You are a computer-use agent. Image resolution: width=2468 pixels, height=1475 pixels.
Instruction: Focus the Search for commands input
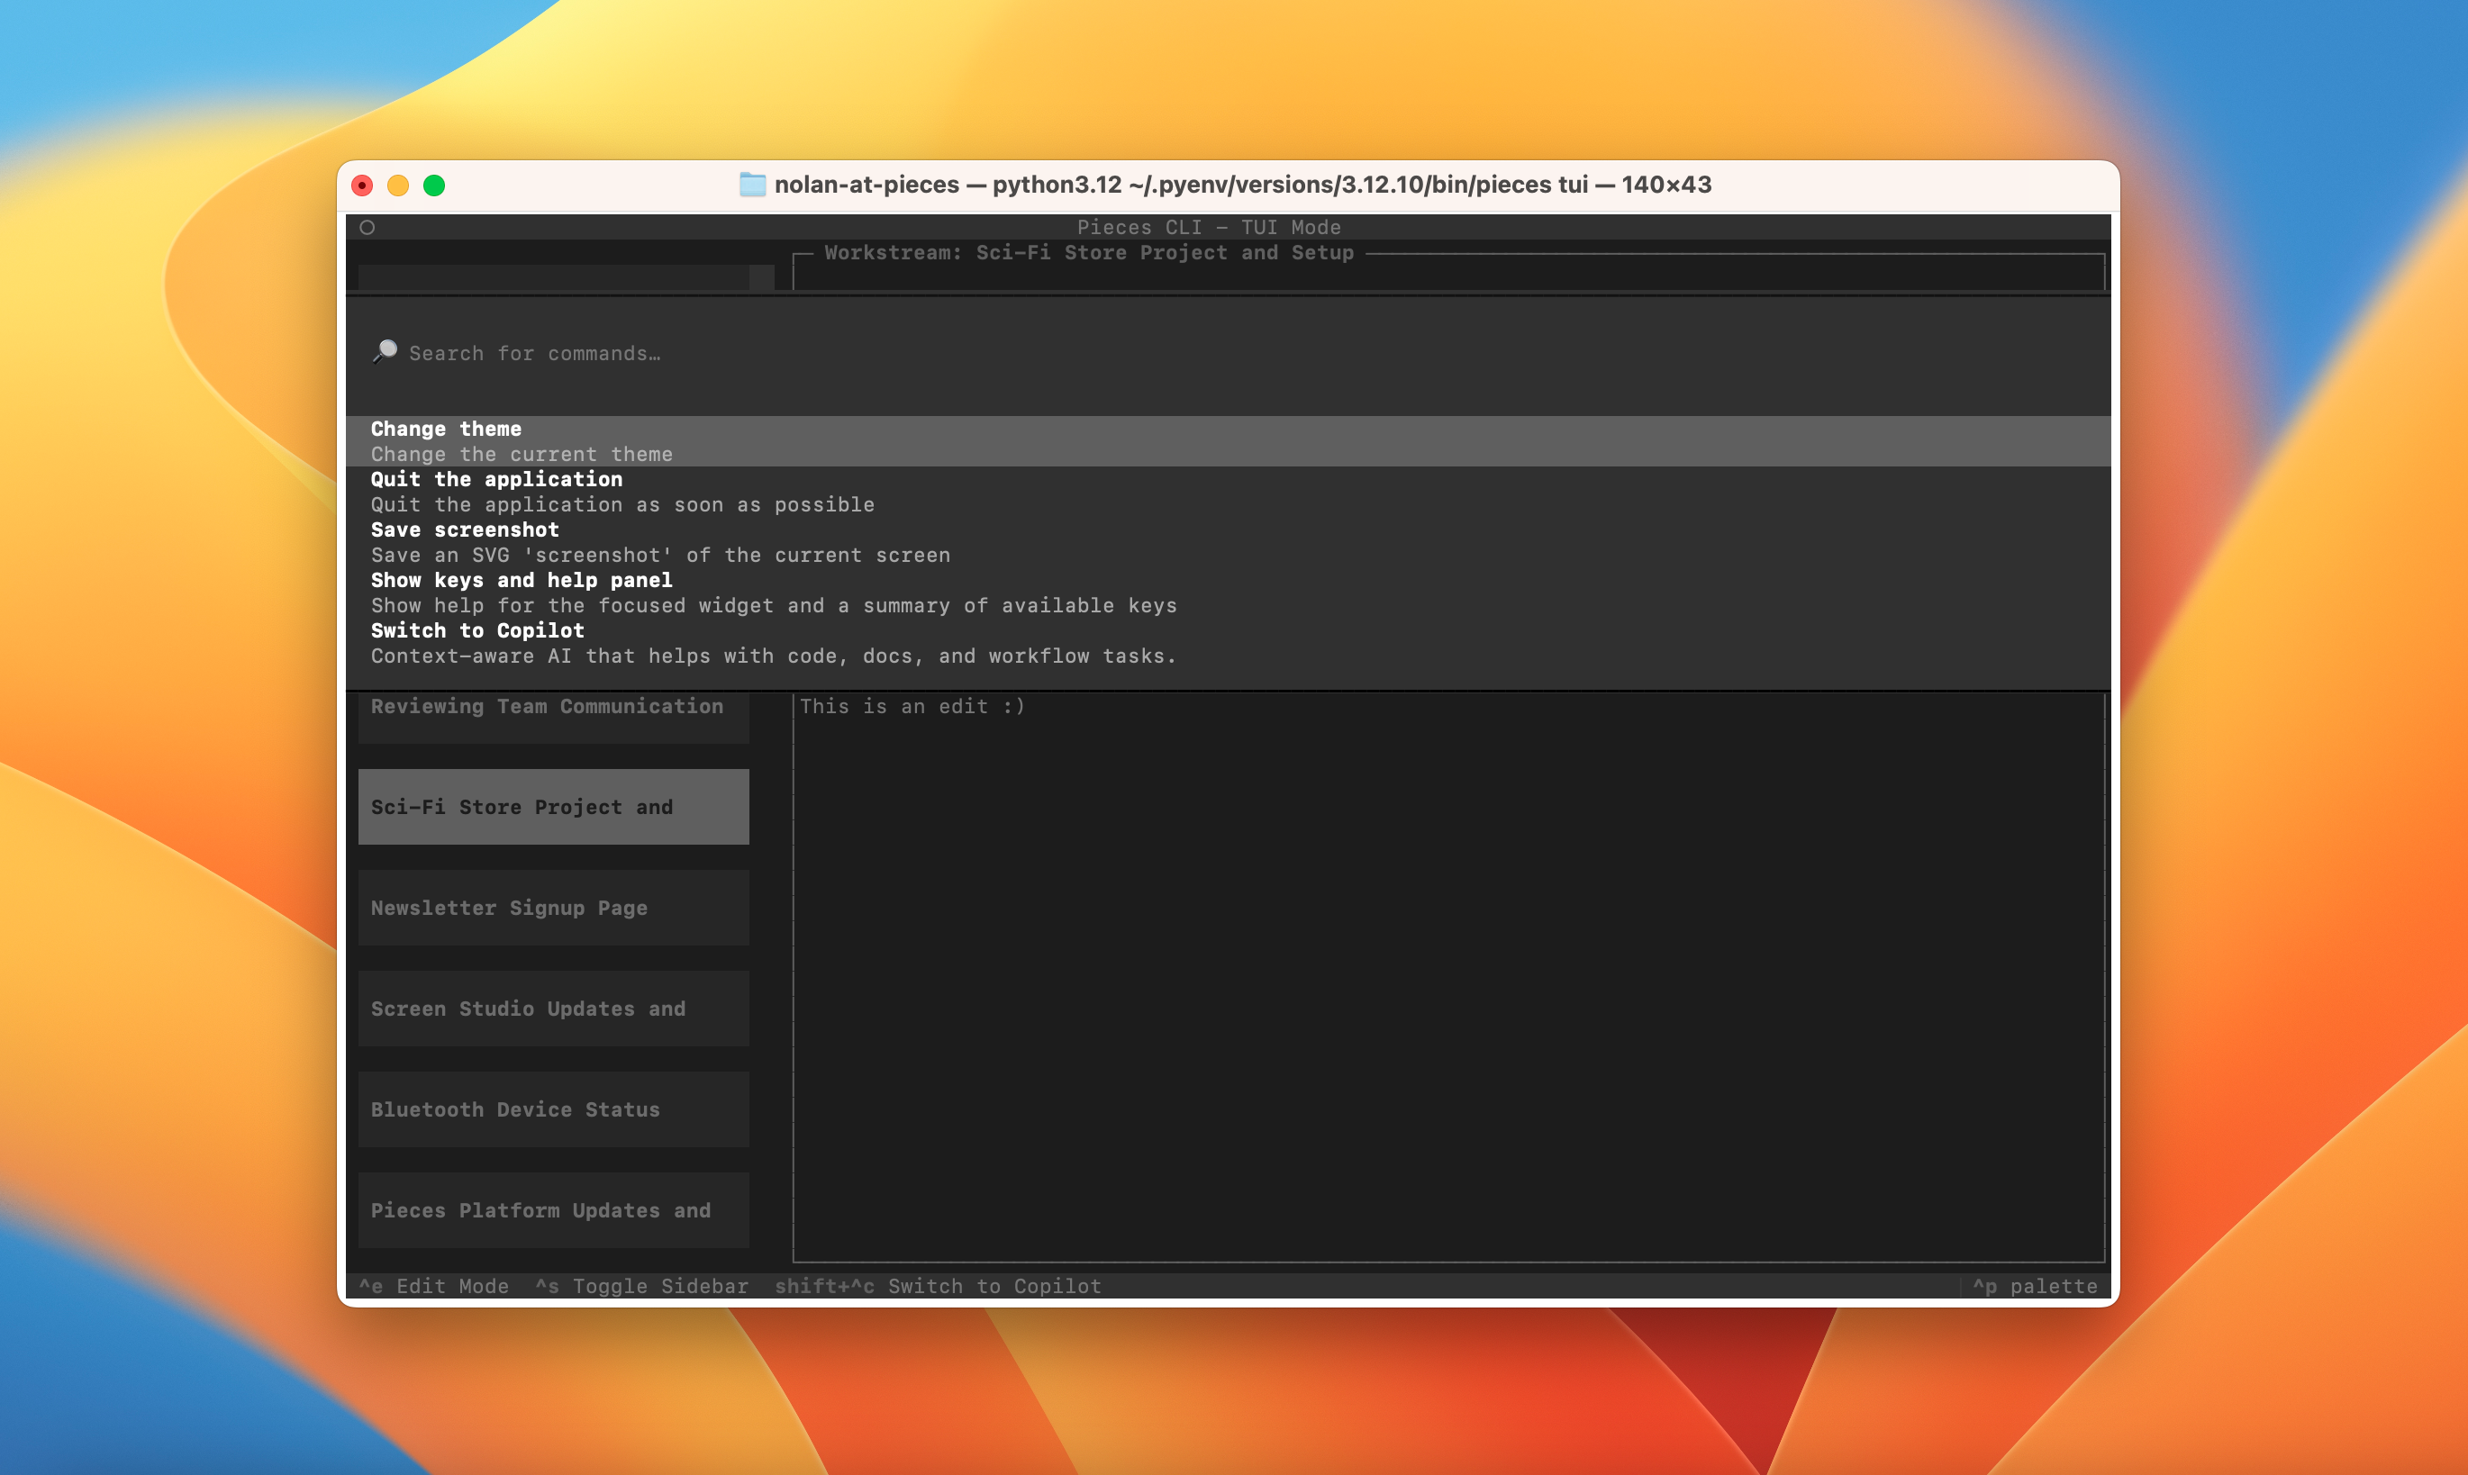tap(1229, 354)
